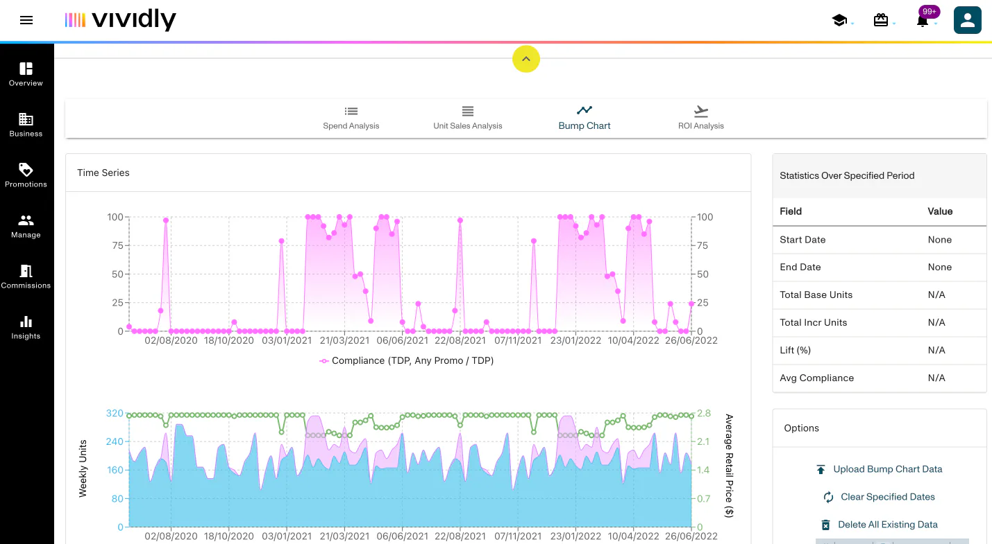Switch to the Spend Analysis tab
The image size is (992, 544).
(351, 118)
